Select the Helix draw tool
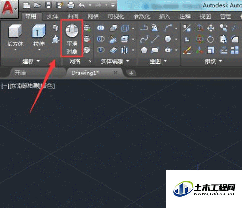The width and height of the screenshot is (242, 208). tap(155, 28)
